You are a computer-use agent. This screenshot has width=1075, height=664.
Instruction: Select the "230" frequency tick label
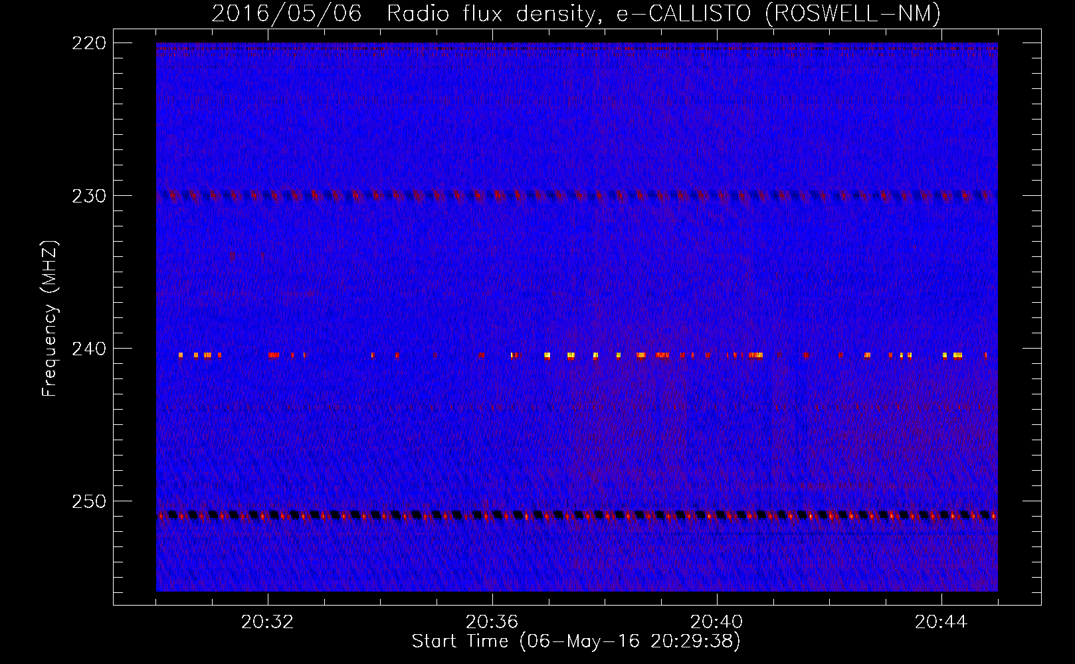[x=88, y=196]
